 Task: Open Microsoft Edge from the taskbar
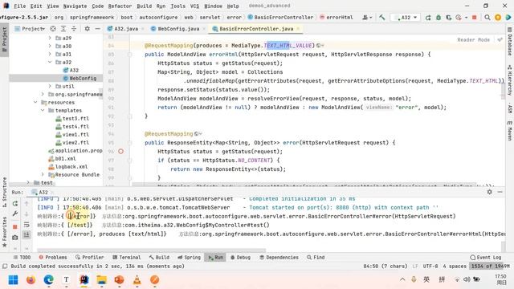48,280
